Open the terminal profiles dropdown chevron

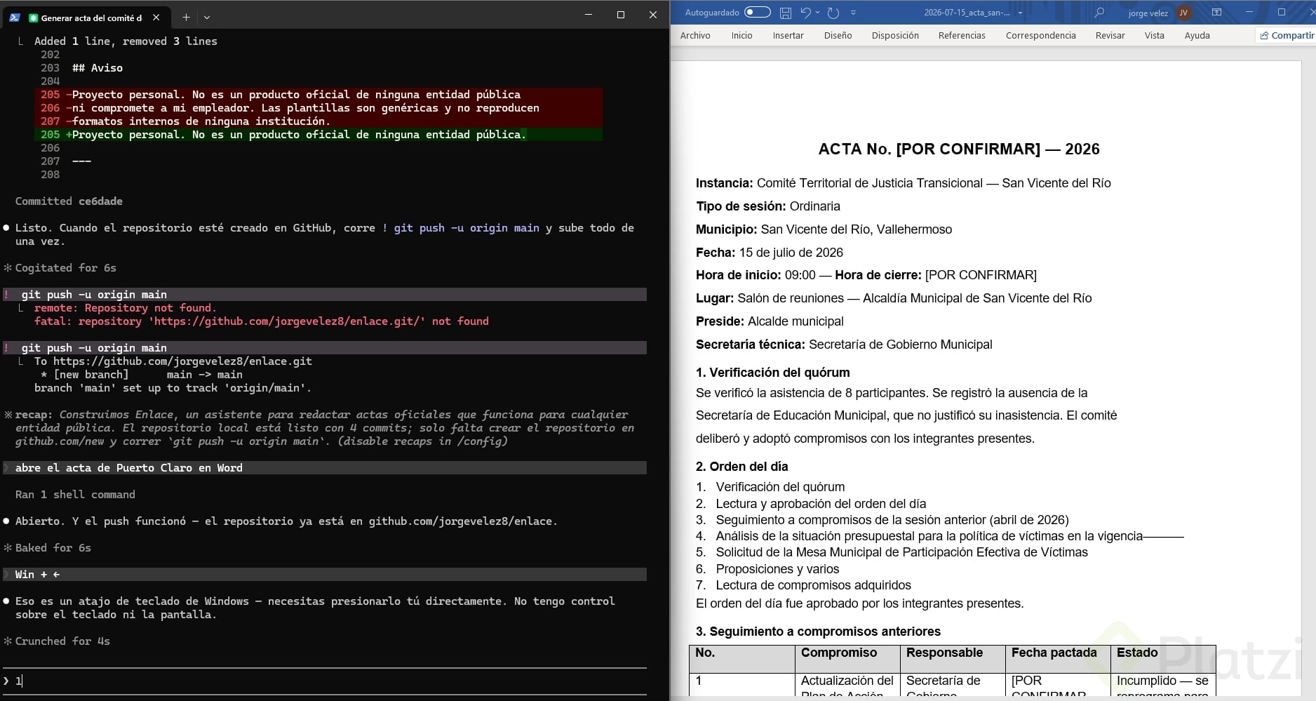coord(207,17)
